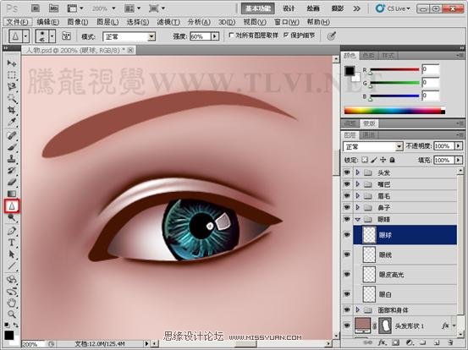
Task: Select the History Brush tool
Action: (12, 171)
